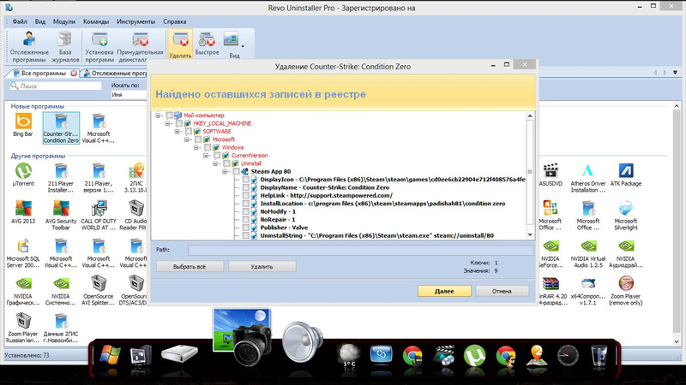Image resolution: width=686 pixels, height=385 pixels.
Task: Tick the Steam App 80 checkbox
Action: point(236,171)
